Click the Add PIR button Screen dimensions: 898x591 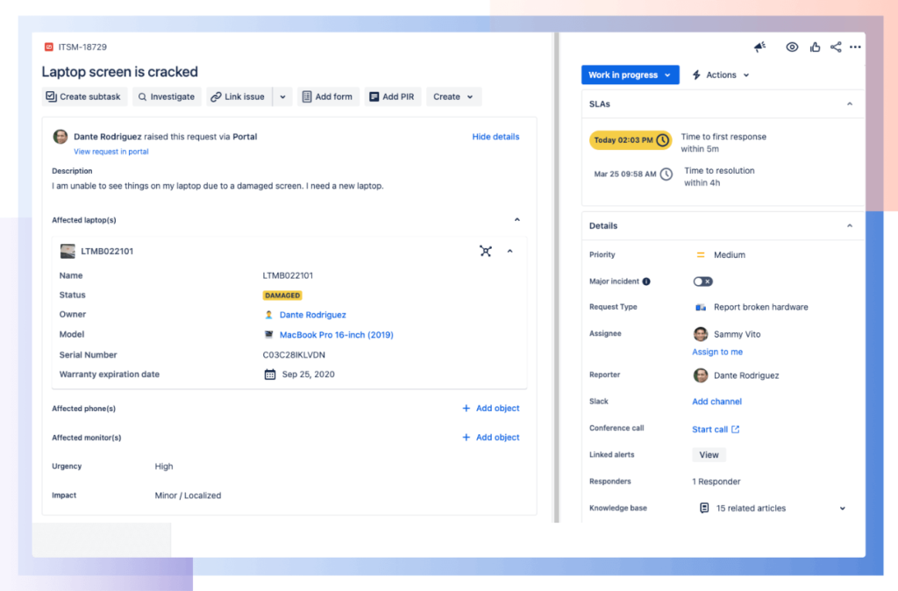tap(391, 96)
